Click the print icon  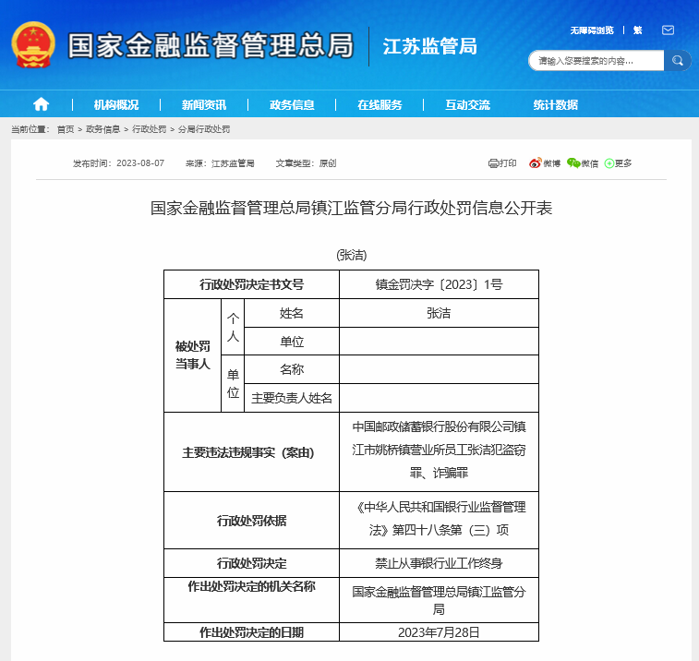click(x=493, y=163)
